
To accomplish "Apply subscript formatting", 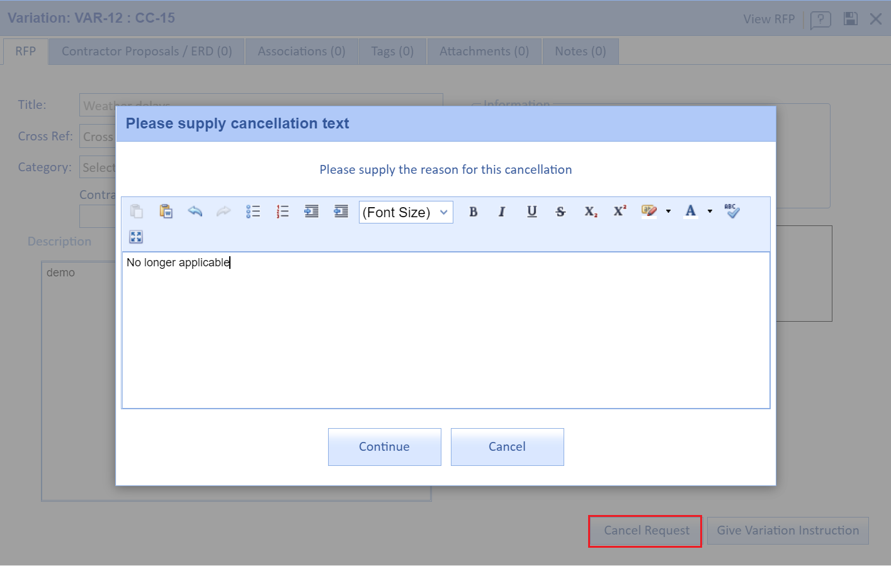I will click(591, 212).
